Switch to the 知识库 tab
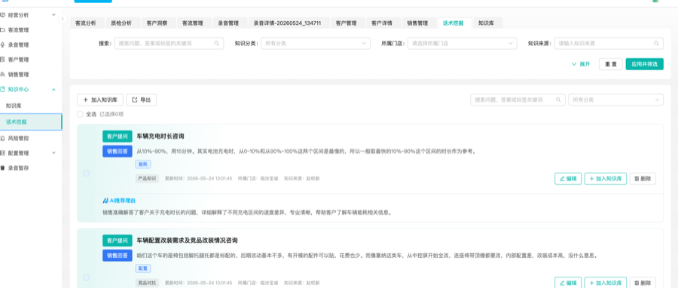The image size is (678, 288). [x=487, y=23]
